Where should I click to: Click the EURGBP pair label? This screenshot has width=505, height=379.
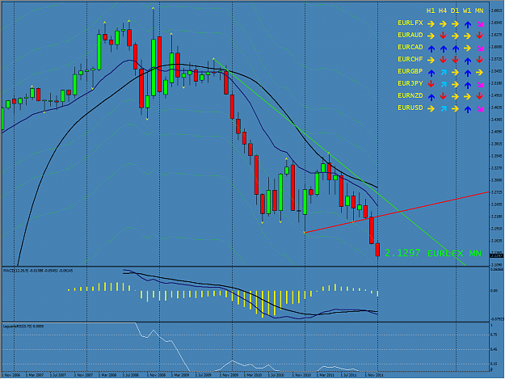pos(410,71)
